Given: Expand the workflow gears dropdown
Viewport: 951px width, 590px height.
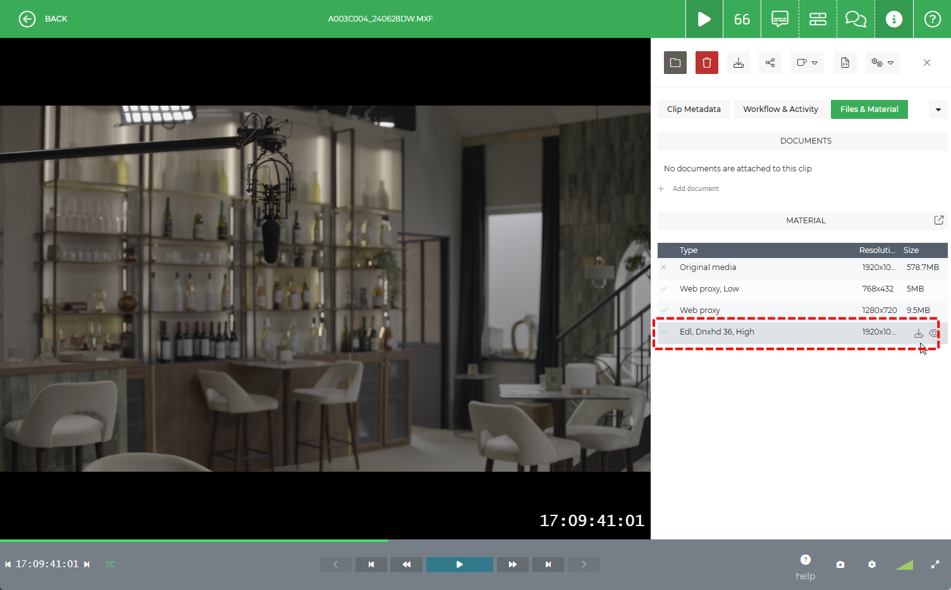Looking at the screenshot, I should click(x=883, y=62).
